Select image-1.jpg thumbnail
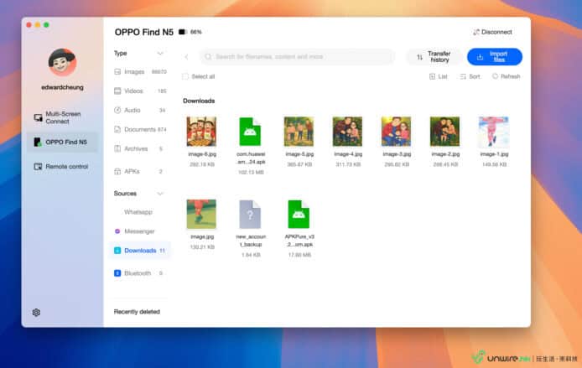 pyautogui.click(x=494, y=132)
